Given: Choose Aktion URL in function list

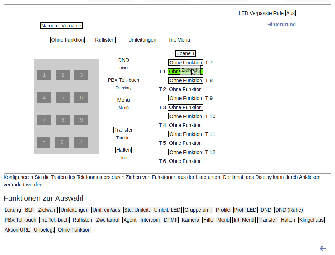Looking at the screenshot, I should click(x=17, y=230).
